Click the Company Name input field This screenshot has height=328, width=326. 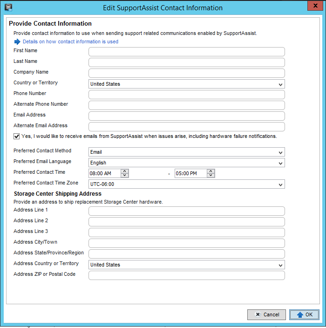[187, 73]
